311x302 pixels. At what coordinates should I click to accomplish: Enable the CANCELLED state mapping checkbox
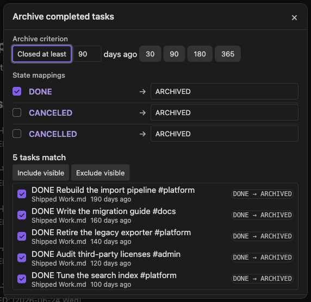17,134
